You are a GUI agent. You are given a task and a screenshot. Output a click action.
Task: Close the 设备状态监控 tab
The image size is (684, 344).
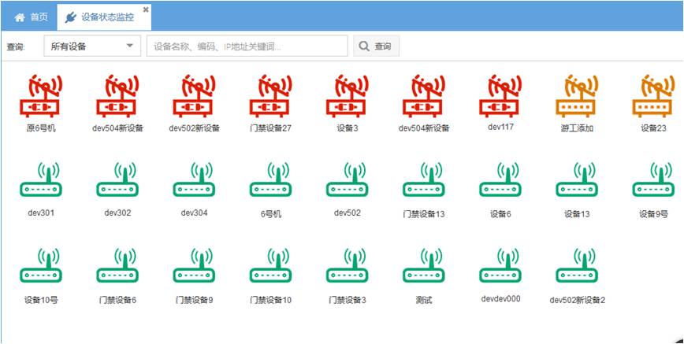(146, 9)
